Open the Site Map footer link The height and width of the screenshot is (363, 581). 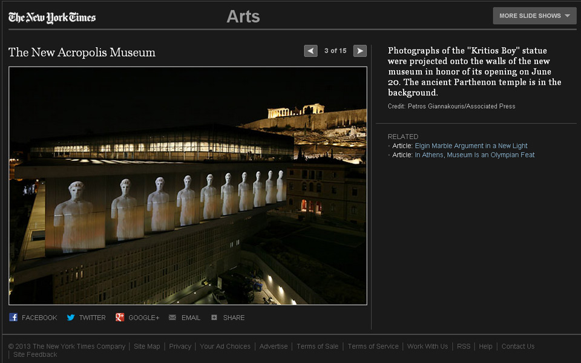click(x=147, y=347)
